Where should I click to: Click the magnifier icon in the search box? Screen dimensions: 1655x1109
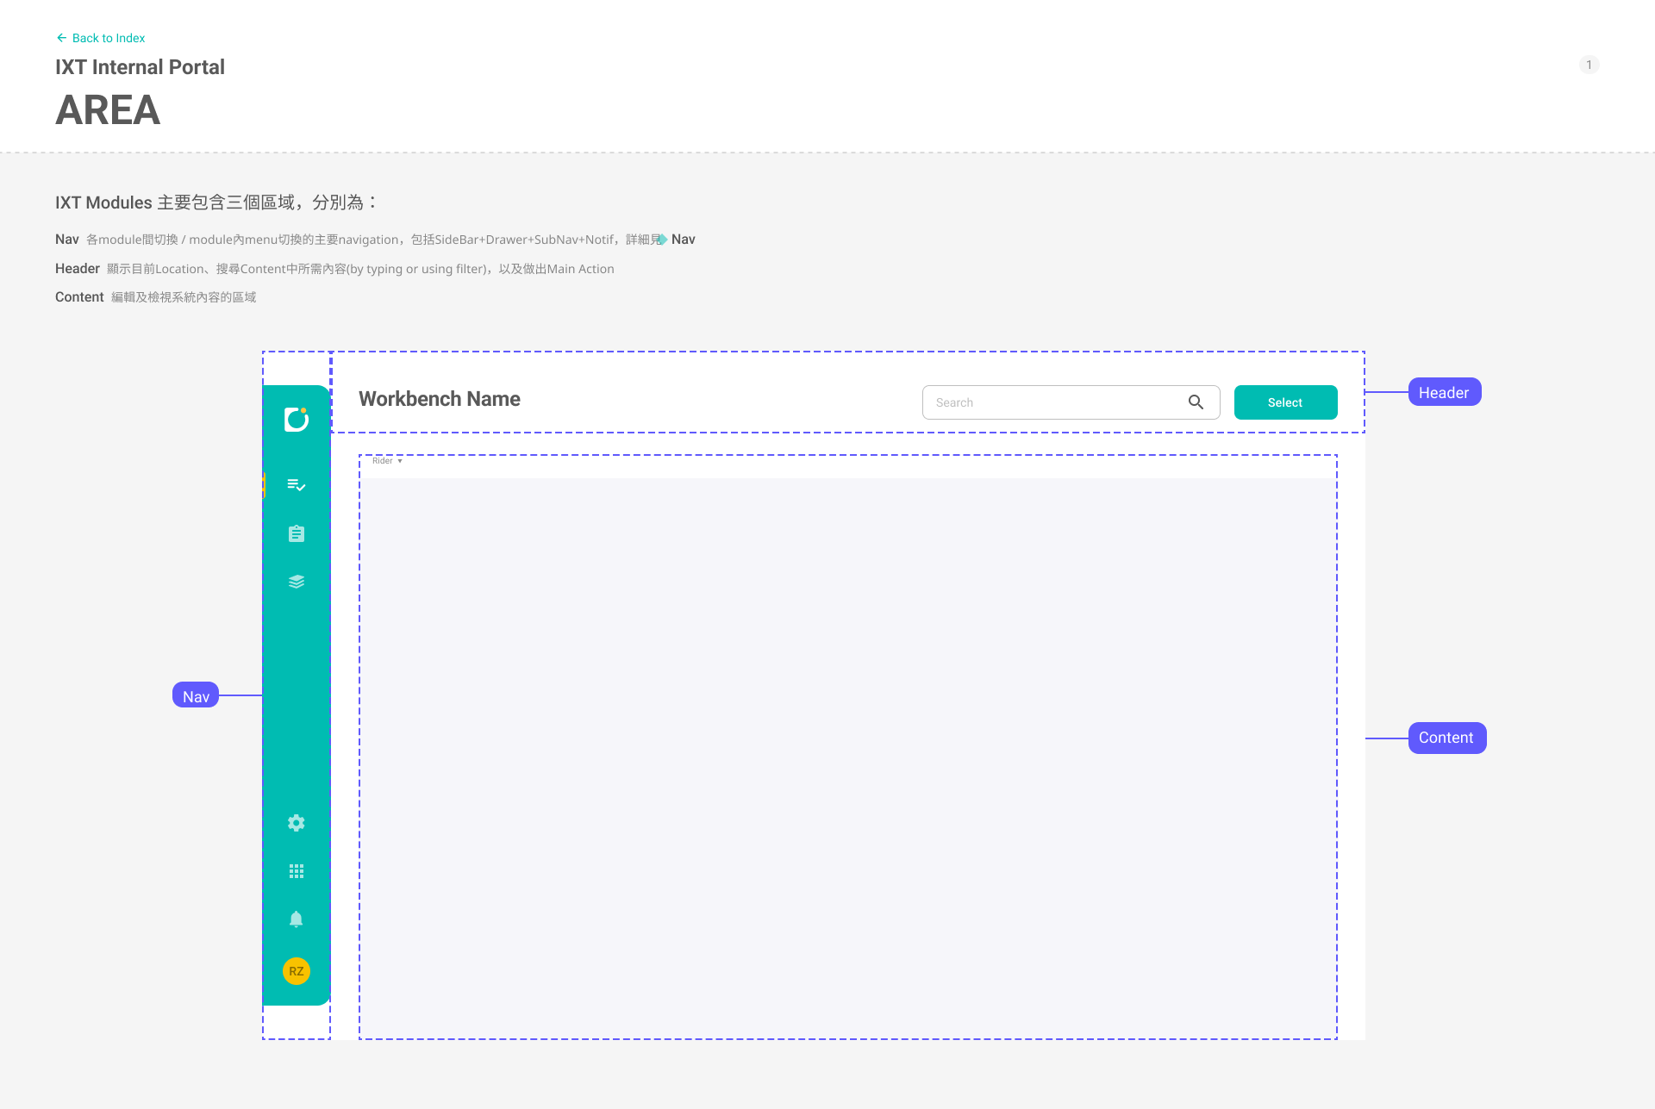coord(1196,402)
